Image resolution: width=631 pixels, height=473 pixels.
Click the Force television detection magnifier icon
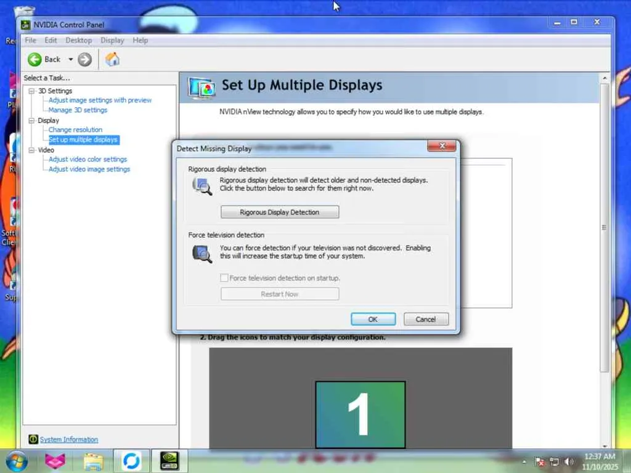[x=202, y=254]
